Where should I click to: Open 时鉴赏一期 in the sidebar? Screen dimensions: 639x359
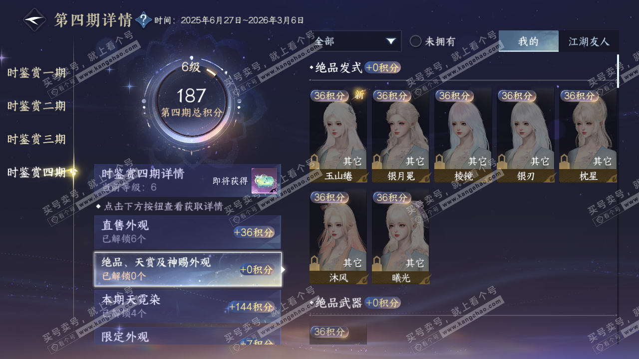(x=36, y=73)
